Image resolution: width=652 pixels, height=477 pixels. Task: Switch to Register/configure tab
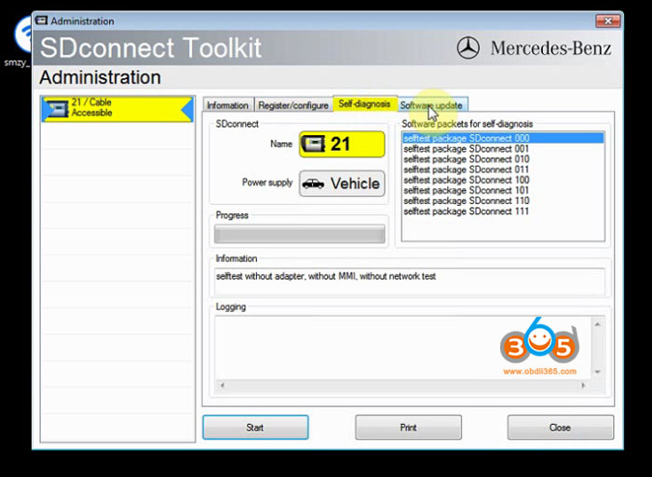click(x=293, y=105)
